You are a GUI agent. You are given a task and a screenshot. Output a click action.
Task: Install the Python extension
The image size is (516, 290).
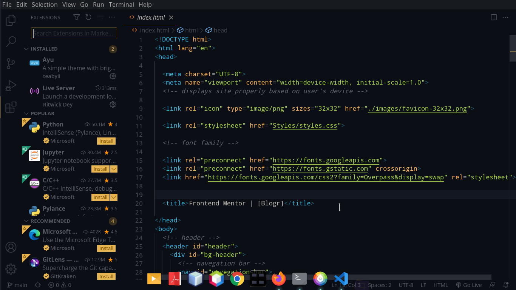(x=106, y=141)
